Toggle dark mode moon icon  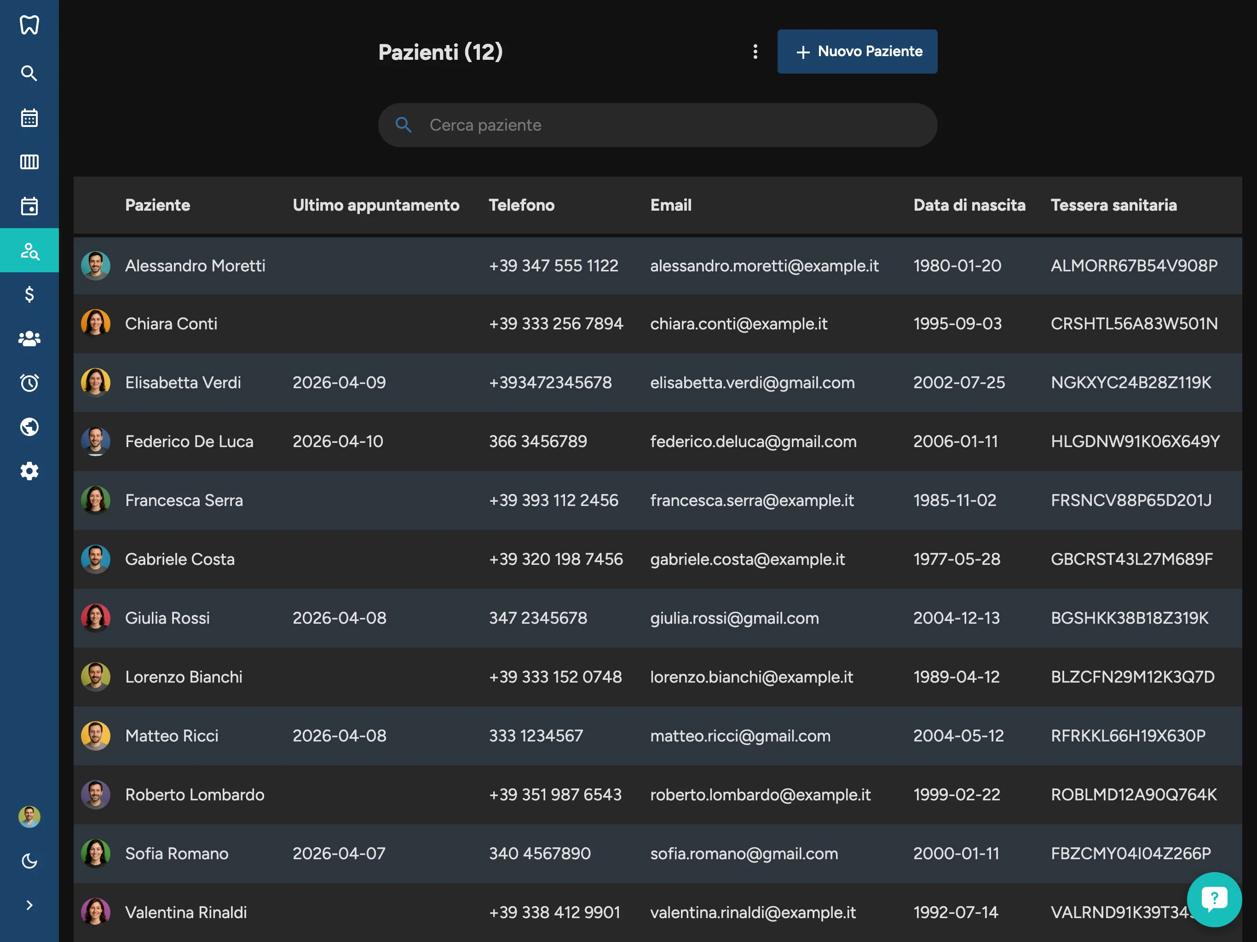pyautogui.click(x=29, y=861)
